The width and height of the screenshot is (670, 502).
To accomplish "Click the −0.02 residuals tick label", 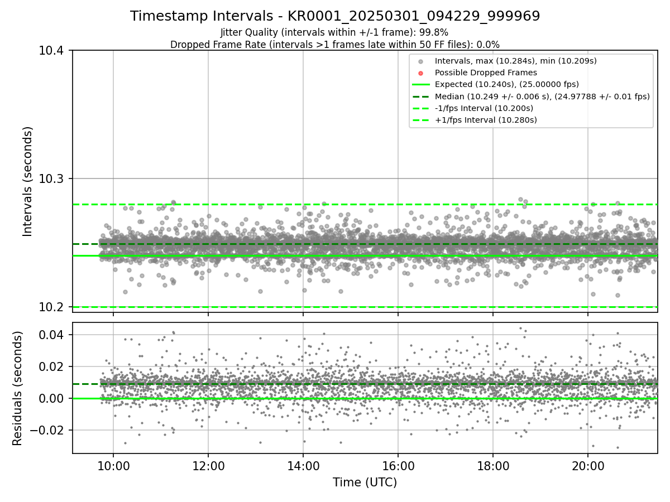I will pos(51,430).
